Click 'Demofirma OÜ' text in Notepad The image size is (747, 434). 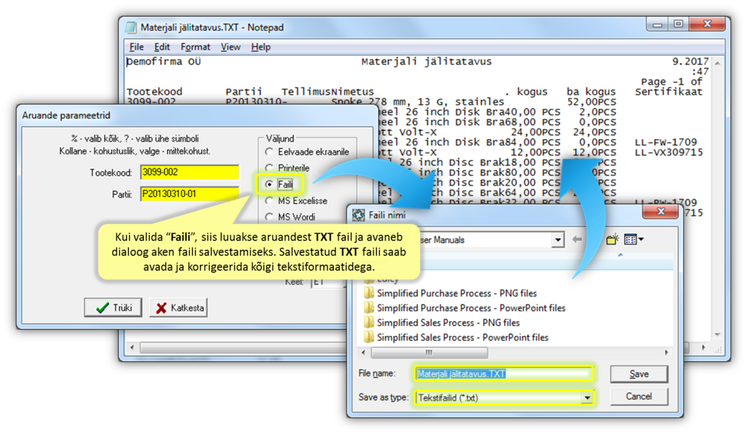pos(164,62)
